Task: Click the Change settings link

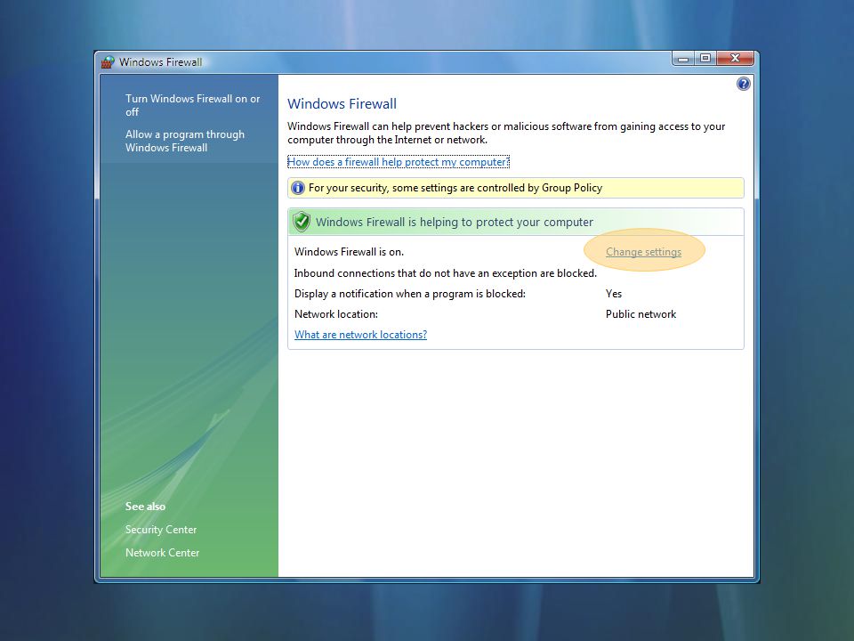Action: tap(643, 252)
